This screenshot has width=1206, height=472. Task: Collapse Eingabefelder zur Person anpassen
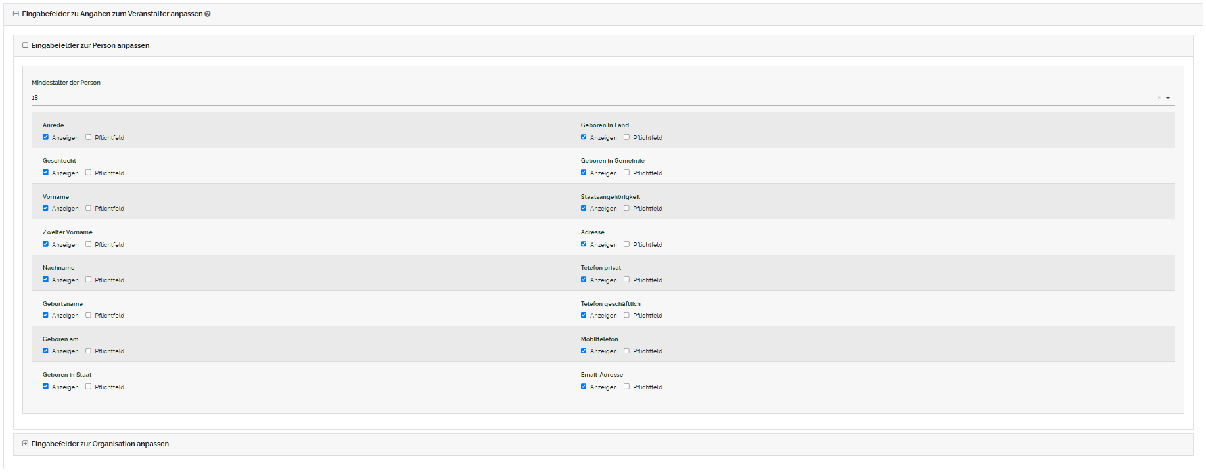tap(25, 45)
